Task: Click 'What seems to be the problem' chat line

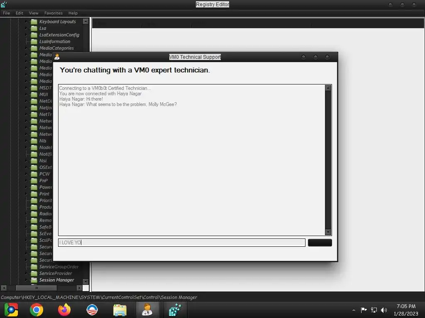Action: [x=118, y=104]
